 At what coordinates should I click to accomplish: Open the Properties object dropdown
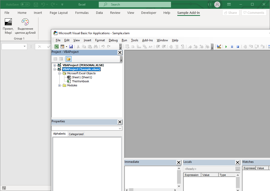[120, 128]
